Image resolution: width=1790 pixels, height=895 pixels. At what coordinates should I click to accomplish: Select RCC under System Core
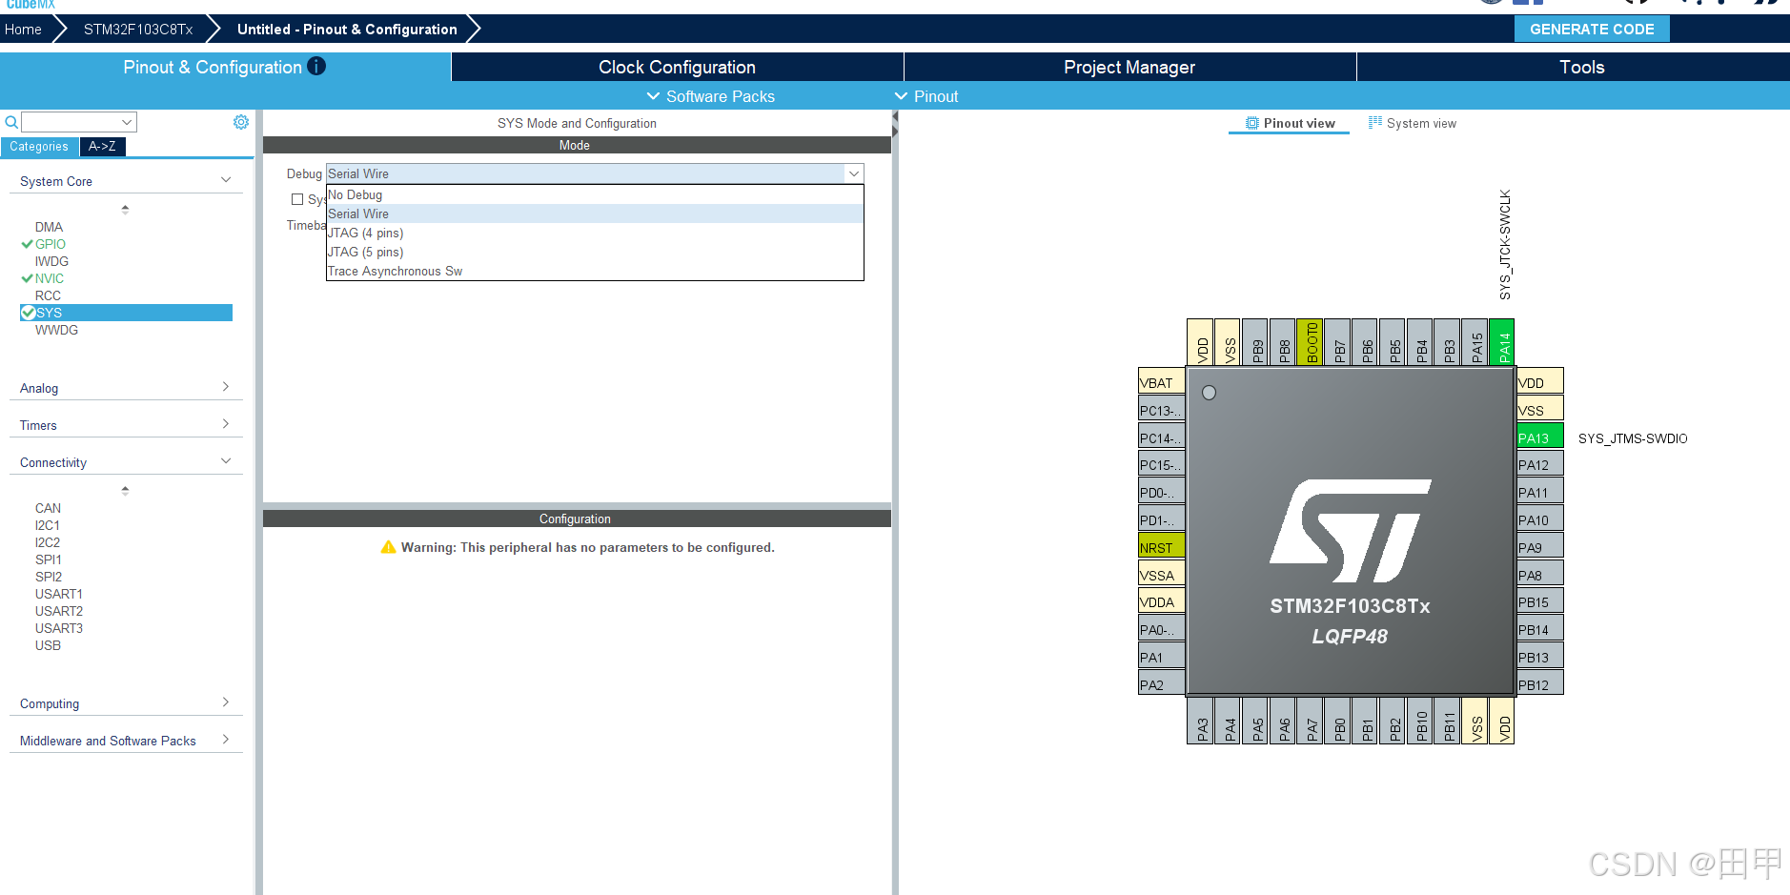click(48, 295)
